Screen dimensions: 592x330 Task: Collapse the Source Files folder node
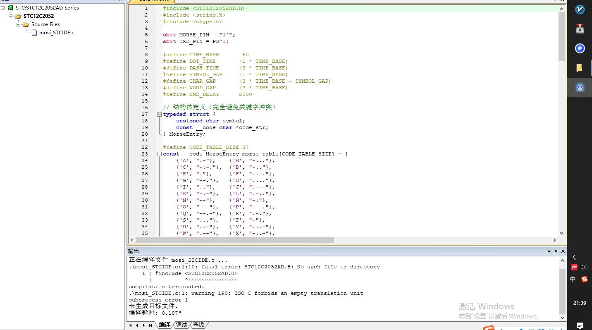[19, 24]
